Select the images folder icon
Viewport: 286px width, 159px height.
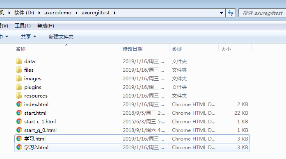[x=19, y=78]
